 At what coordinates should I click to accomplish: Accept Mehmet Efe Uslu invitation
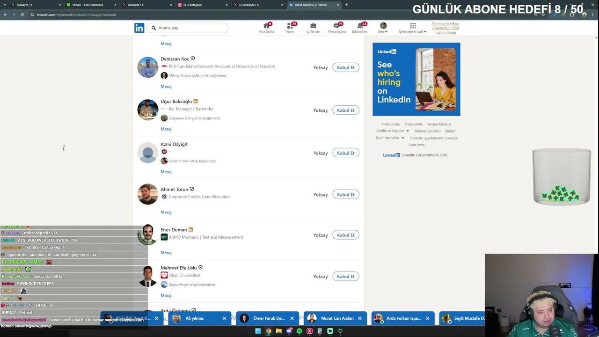346,276
